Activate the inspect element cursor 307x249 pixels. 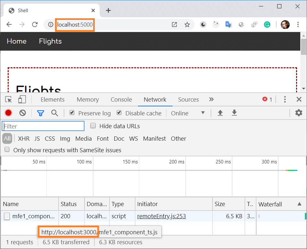coord(8,99)
